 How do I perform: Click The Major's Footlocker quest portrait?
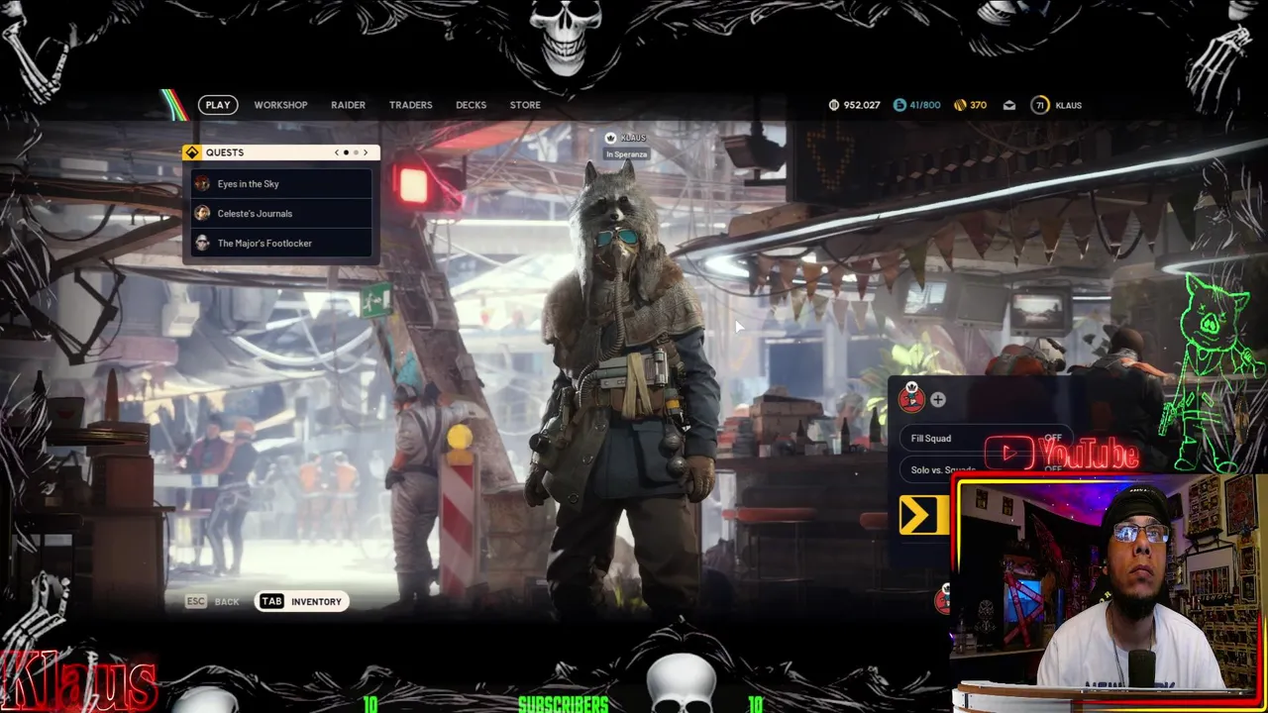[x=202, y=244]
